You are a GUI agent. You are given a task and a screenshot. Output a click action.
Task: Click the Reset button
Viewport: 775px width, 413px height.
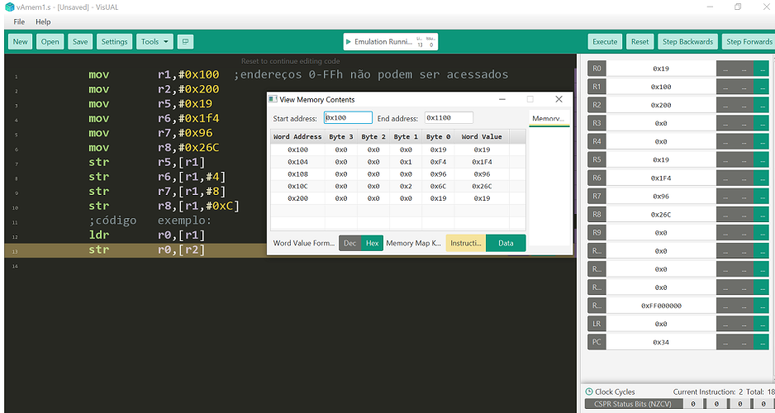[639, 41]
